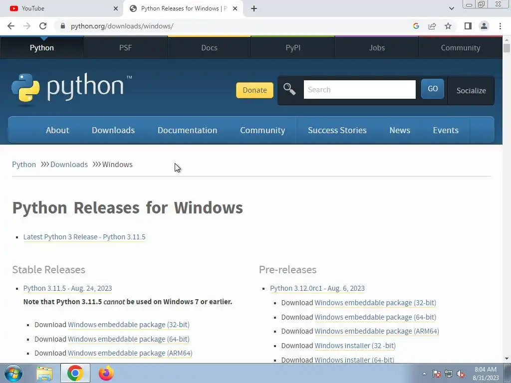
Task: Open the PyPI top nav tab
Action: [293, 47]
